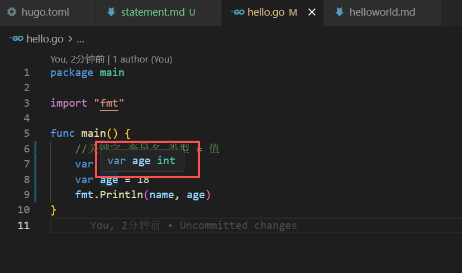Close the hello.go tab
The width and height of the screenshot is (462, 273).
coord(312,12)
